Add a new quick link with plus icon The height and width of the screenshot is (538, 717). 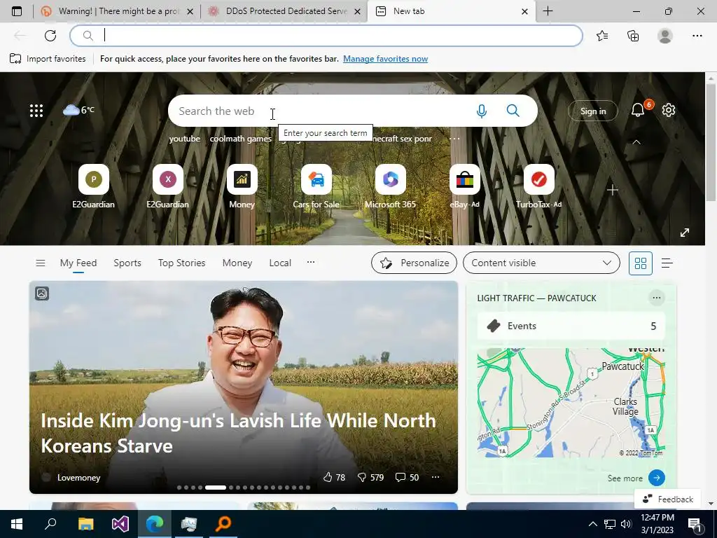[613, 190]
